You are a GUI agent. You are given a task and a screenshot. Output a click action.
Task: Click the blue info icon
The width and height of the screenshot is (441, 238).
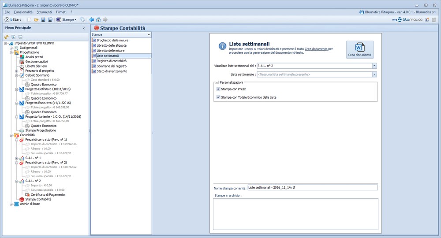click(x=222, y=46)
